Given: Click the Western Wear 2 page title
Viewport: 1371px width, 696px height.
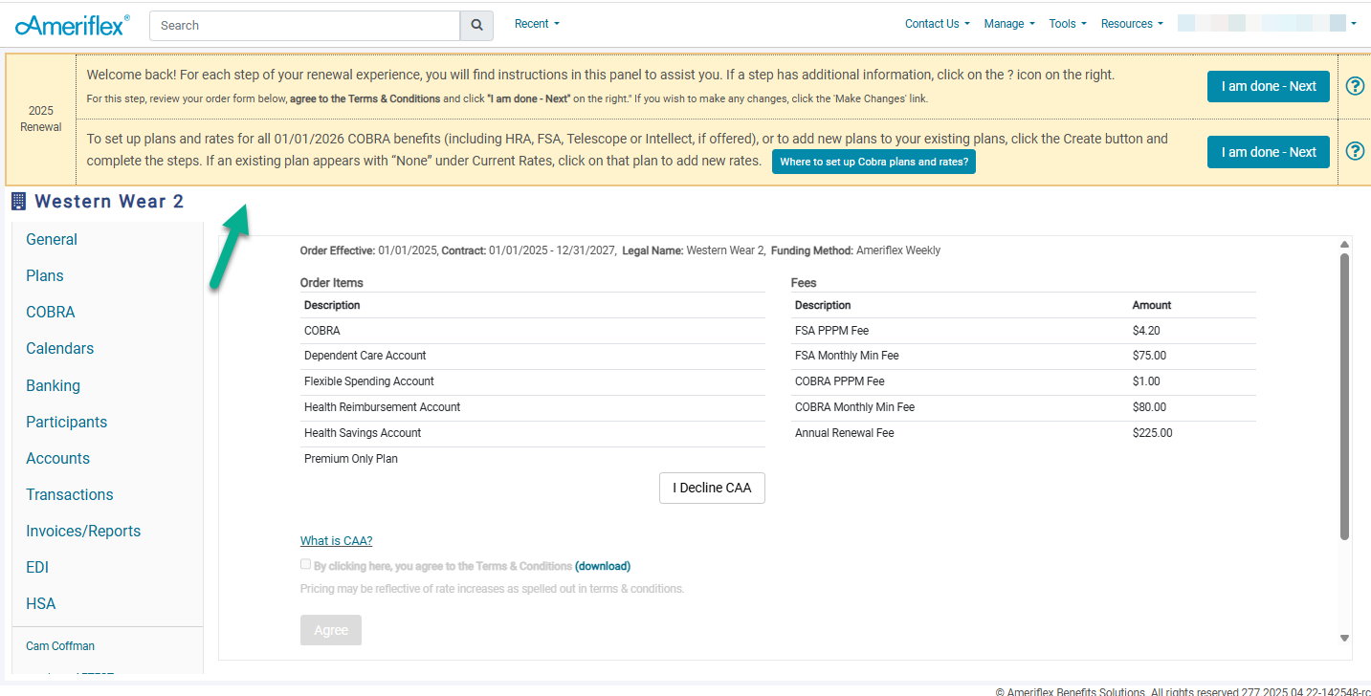Looking at the screenshot, I should tap(109, 202).
